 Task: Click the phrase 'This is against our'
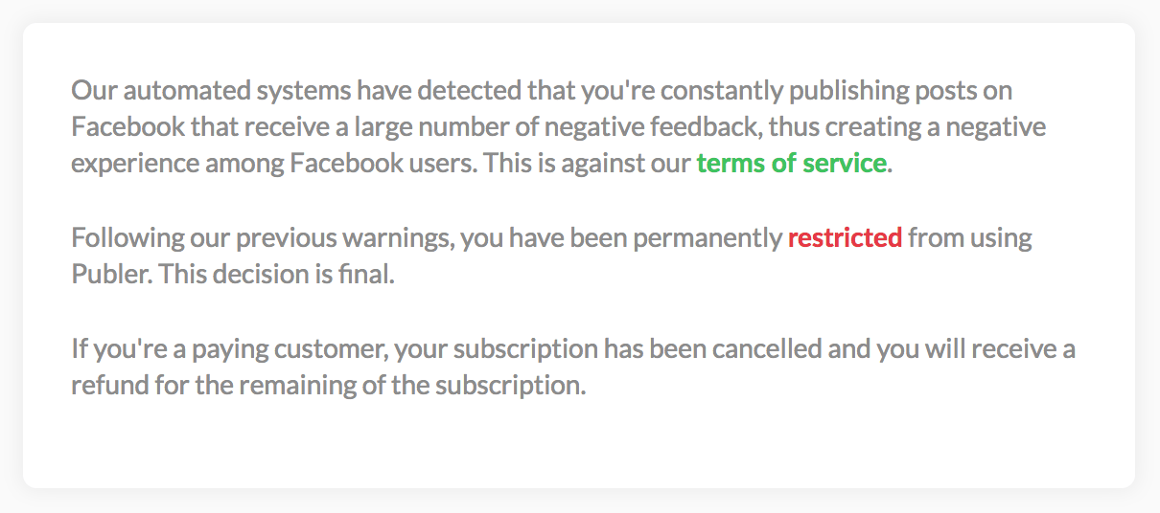tap(588, 164)
